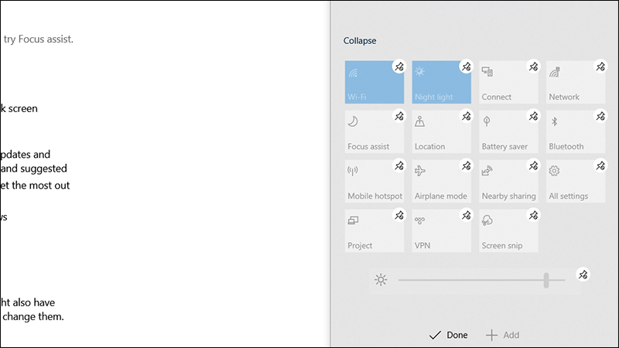Unpin the Night light quick action

(466, 67)
